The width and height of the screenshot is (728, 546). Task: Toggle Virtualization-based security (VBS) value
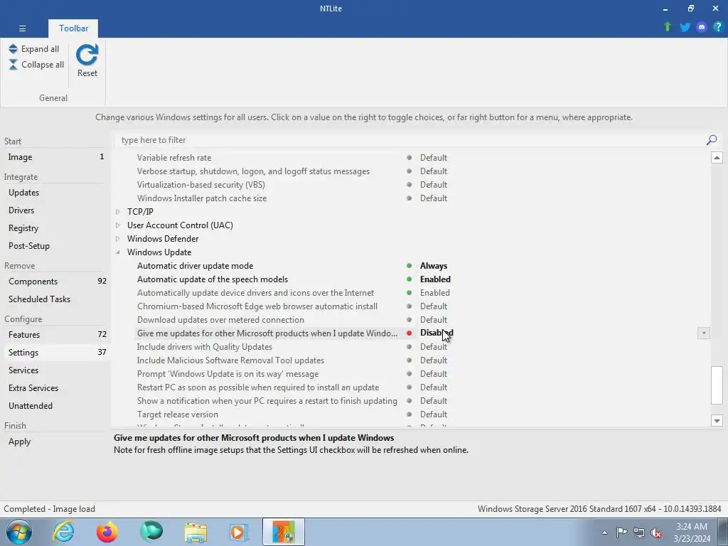click(x=434, y=185)
